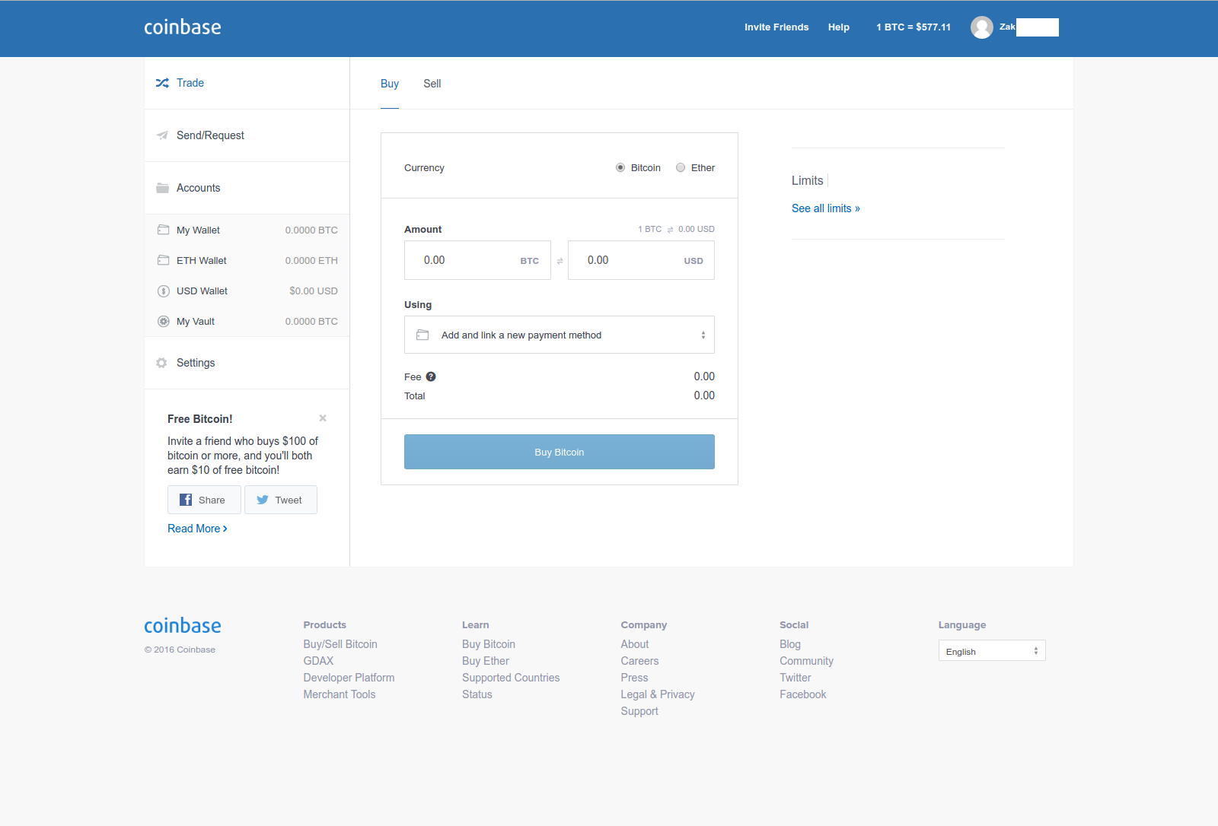This screenshot has height=826, width=1218.
Task: Open Developer Platform footer link
Action: pos(349,678)
